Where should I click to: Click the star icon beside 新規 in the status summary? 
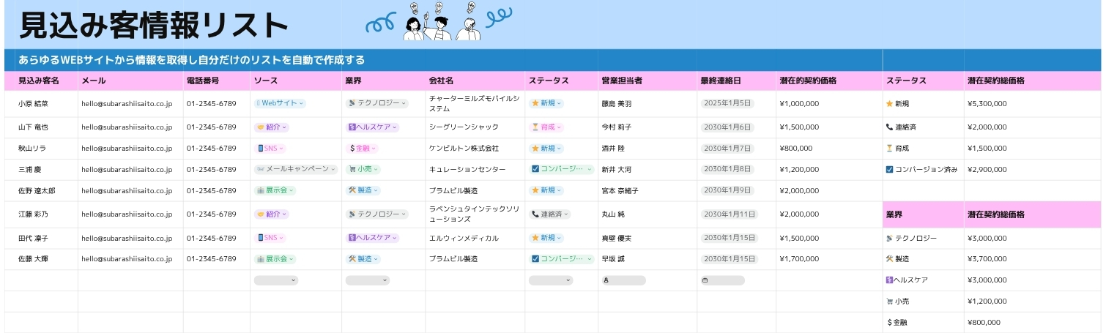[x=889, y=104]
